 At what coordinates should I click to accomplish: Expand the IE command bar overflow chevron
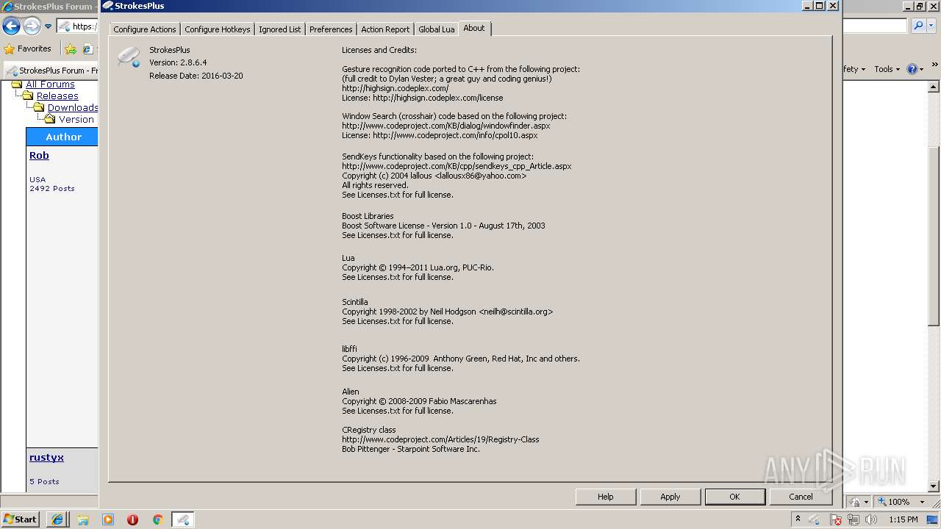[x=934, y=65]
